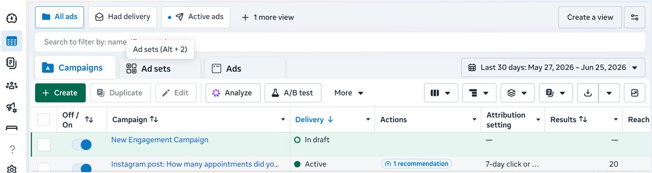Open the account overview gauge icon
Screen dimensions: 652x173
[12, 18]
